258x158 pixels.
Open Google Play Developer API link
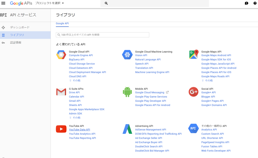pos(151,101)
